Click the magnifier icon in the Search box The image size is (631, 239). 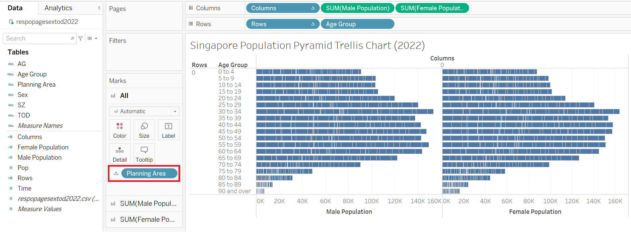coord(72,39)
